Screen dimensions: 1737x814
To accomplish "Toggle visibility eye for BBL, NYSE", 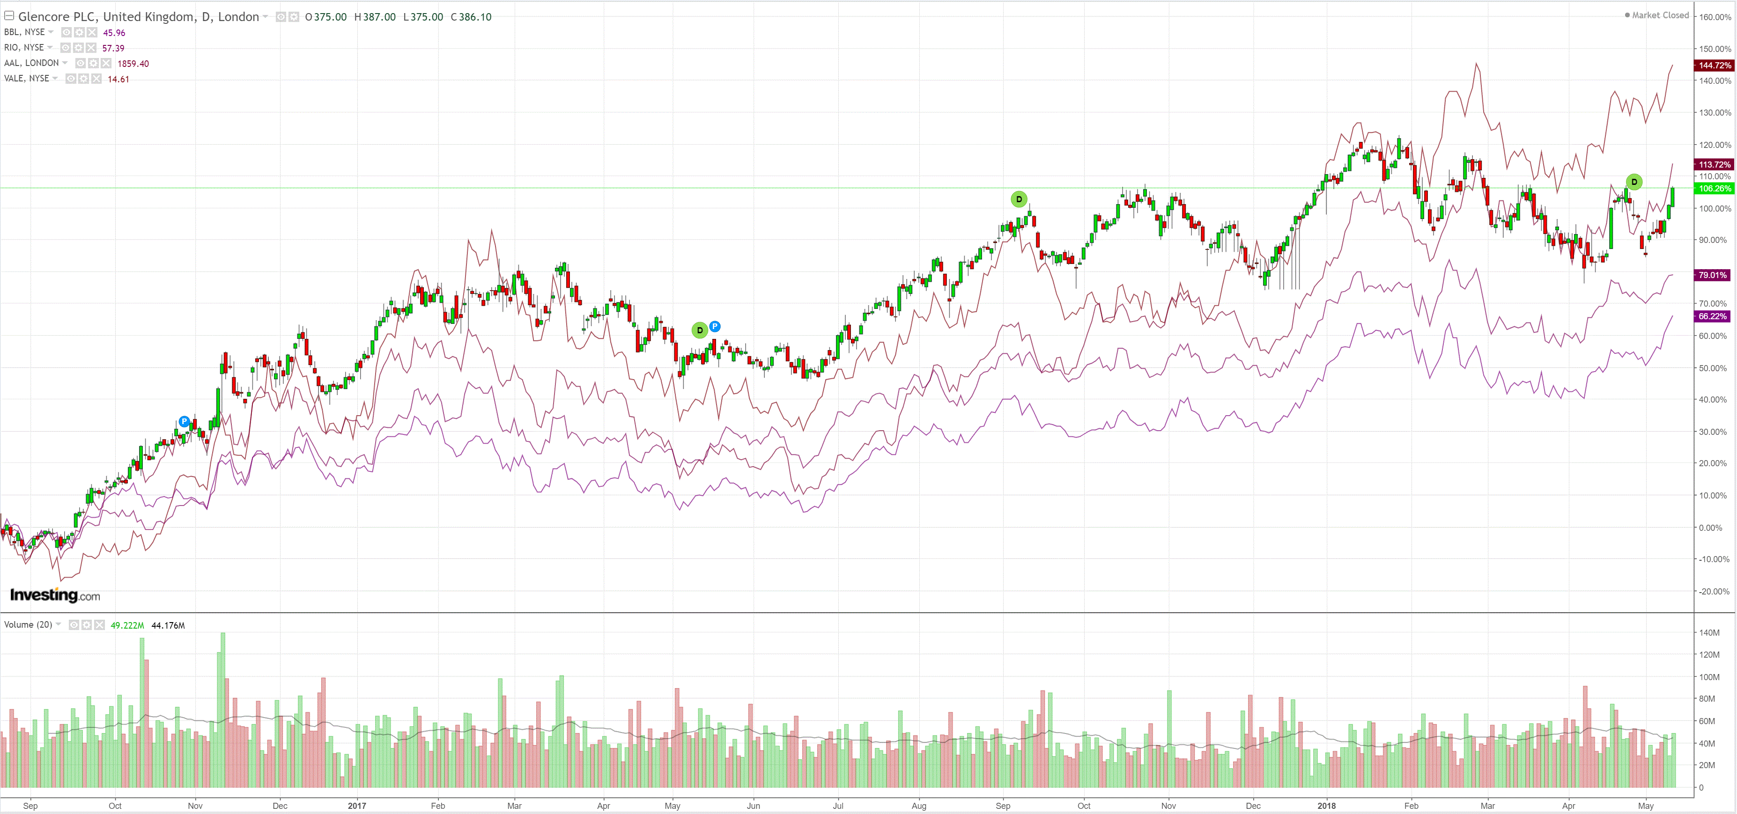I will (66, 32).
